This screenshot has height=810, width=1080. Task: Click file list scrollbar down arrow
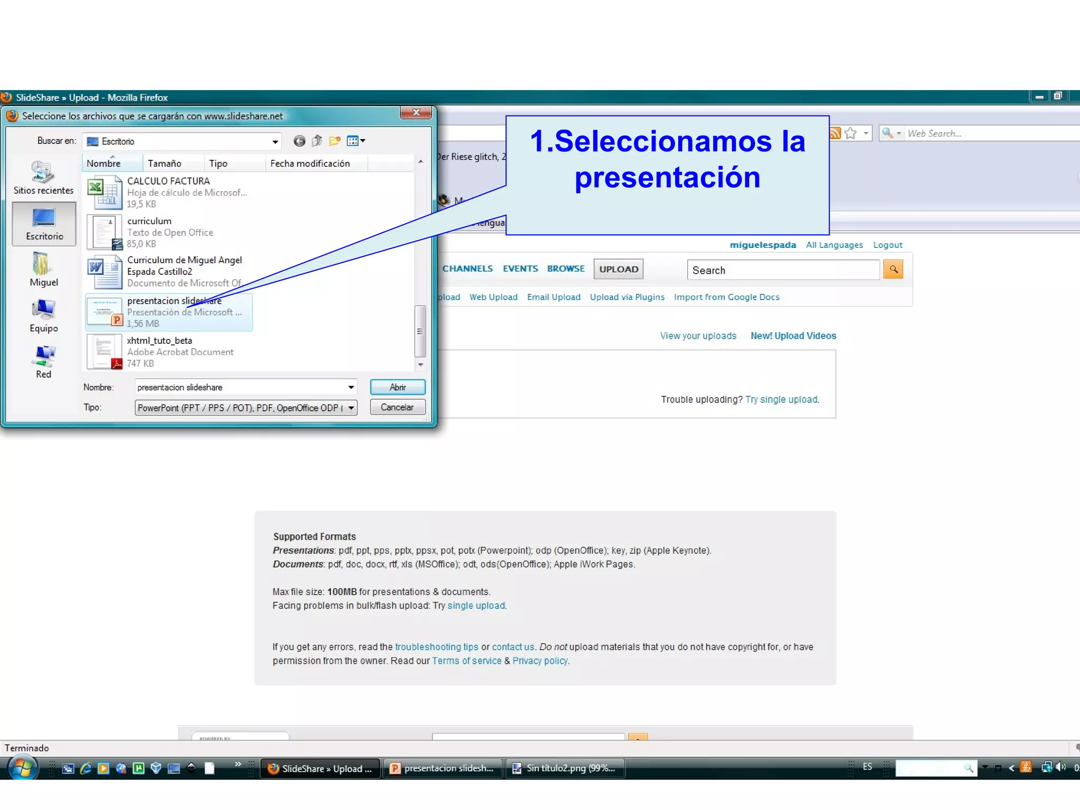420,364
